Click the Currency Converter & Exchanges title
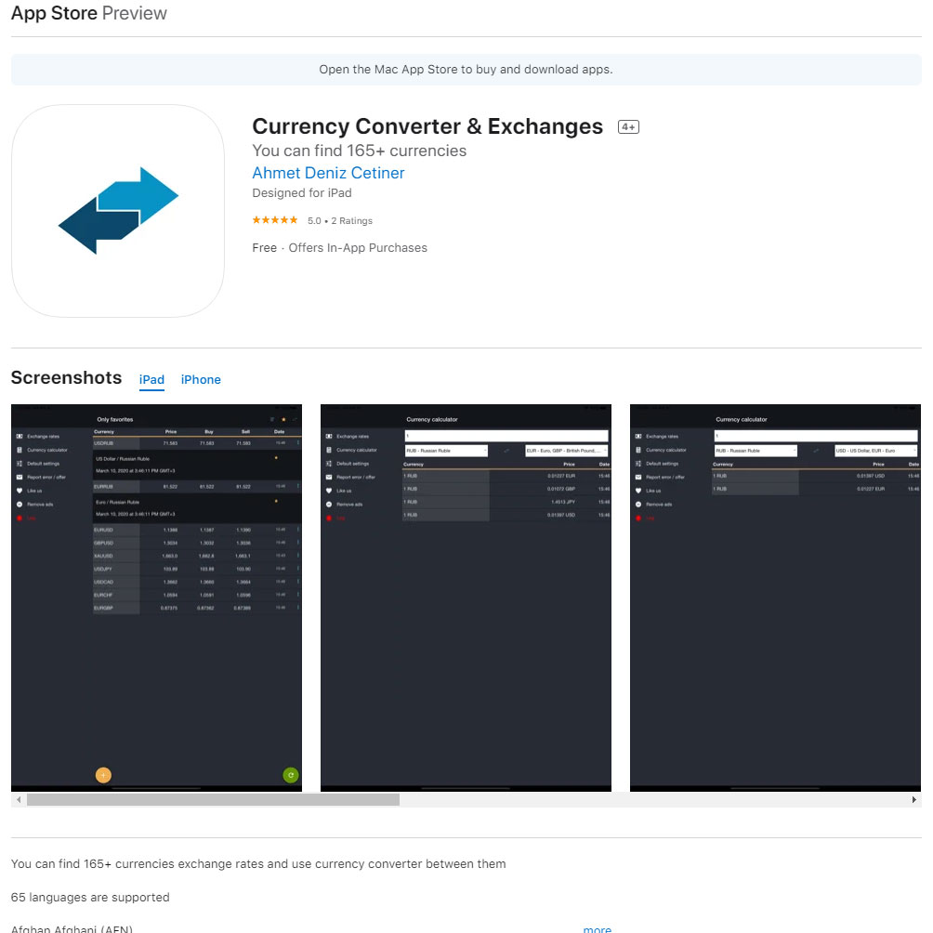933x933 pixels. pos(427,126)
